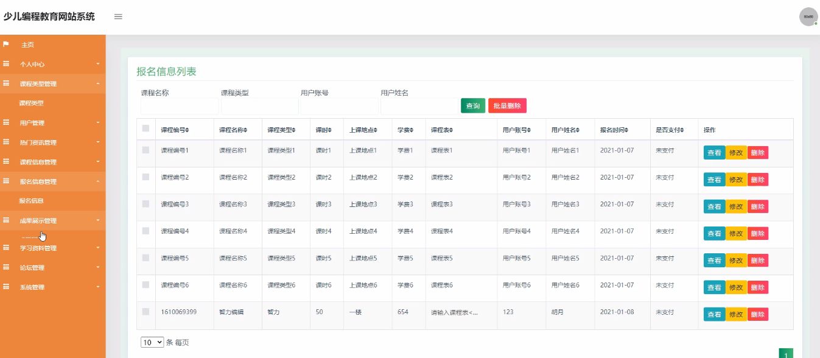Click the grid icon beside 热门资讯管理
Screen dimensions: 820x358
point(6,142)
